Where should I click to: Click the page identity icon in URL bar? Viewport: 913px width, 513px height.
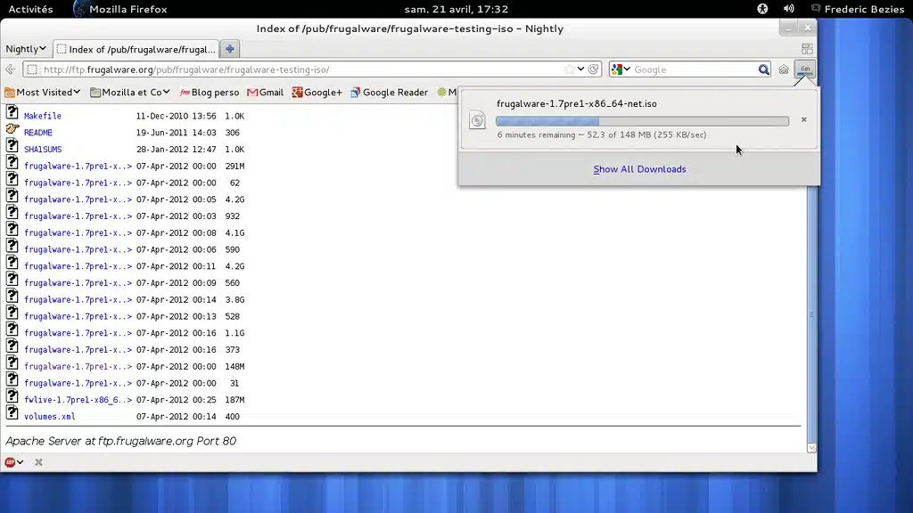click(x=32, y=69)
